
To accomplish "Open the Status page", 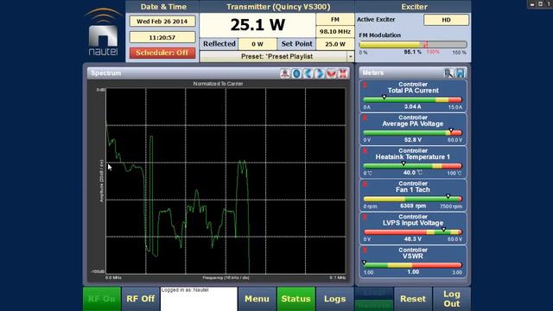I will [296, 299].
